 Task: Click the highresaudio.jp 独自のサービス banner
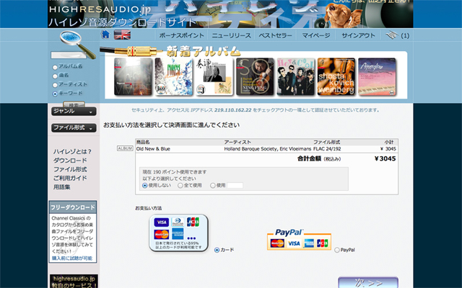click(74, 282)
